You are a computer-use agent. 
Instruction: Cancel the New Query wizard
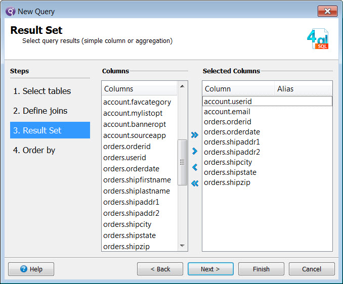click(x=312, y=269)
